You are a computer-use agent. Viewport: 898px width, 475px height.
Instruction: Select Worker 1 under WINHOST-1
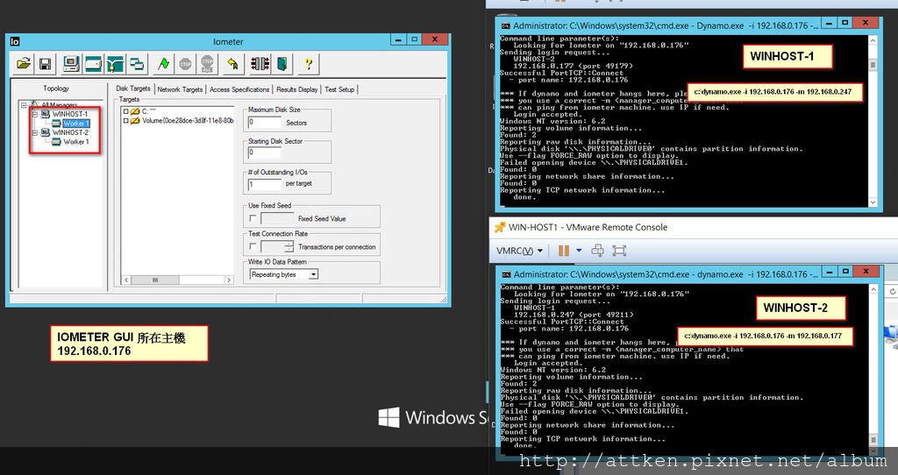click(x=75, y=124)
